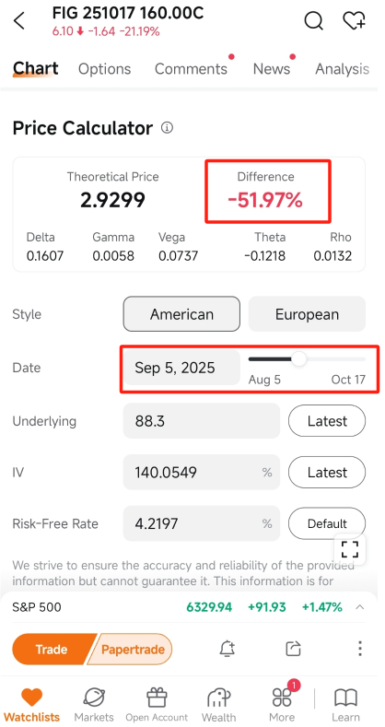Open search with the magnifier icon
Image resolution: width=385 pixels, height=727 pixels.
[314, 21]
